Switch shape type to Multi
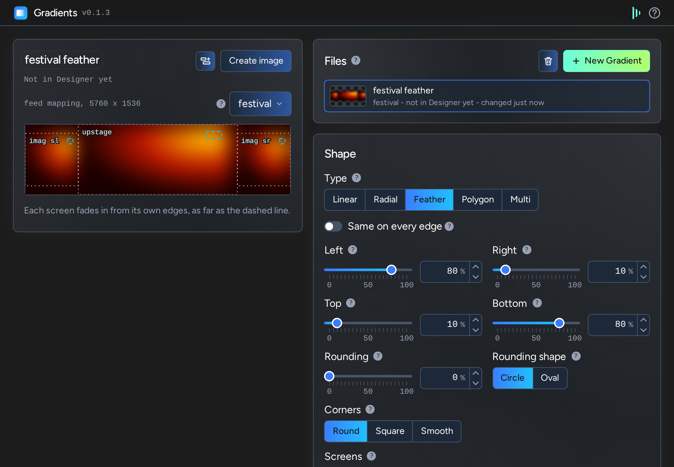The height and width of the screenshot is (467, 674). click(520, 199)
